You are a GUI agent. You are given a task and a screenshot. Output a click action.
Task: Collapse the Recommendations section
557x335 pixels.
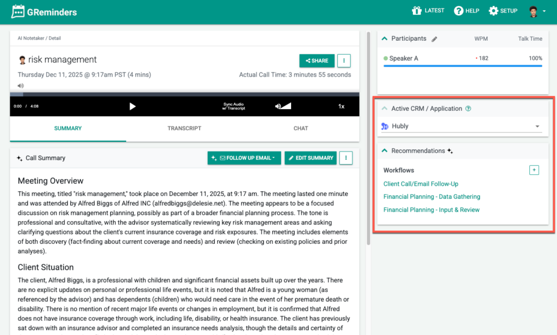point(385,151)
